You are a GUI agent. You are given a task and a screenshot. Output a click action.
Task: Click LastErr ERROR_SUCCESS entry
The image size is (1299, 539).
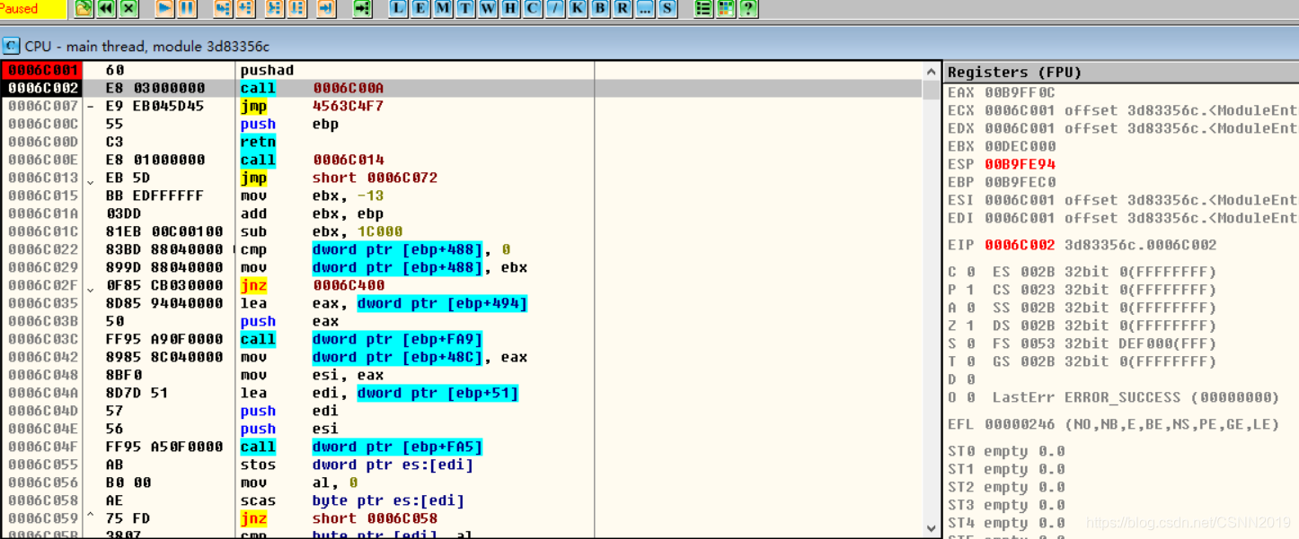point(1136,397)
